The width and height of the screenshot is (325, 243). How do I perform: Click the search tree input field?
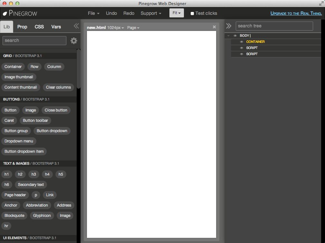[x=274, y=26]
